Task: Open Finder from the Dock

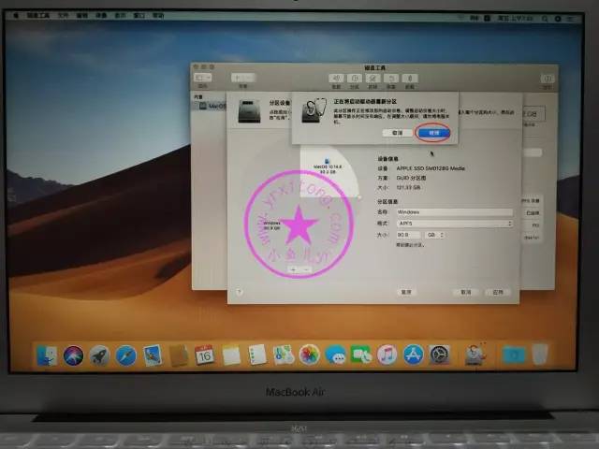Action: click(47, 355)
